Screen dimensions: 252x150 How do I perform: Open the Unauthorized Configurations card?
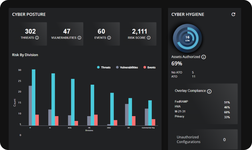(203, 140)
